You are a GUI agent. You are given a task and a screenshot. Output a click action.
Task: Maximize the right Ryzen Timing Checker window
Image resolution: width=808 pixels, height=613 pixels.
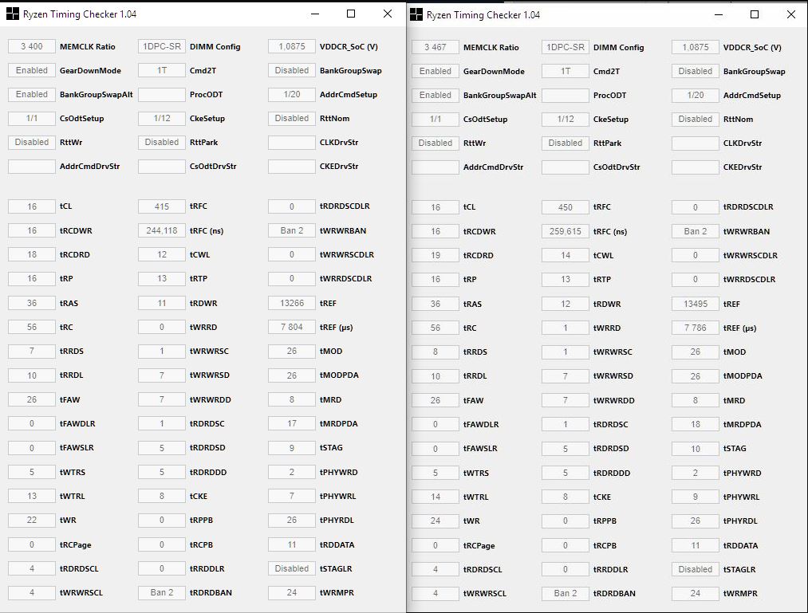click(x=755, y=15)
